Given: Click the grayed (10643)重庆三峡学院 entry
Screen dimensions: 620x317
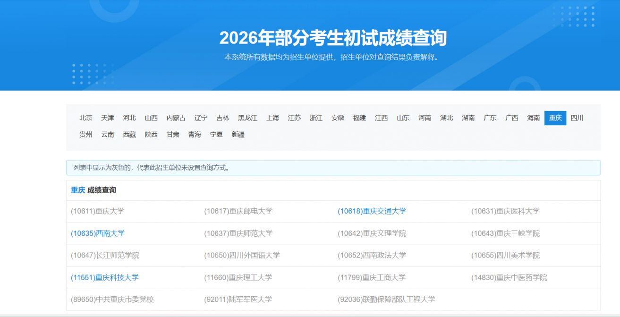Looking at the screenshot, I should point(505,233).
